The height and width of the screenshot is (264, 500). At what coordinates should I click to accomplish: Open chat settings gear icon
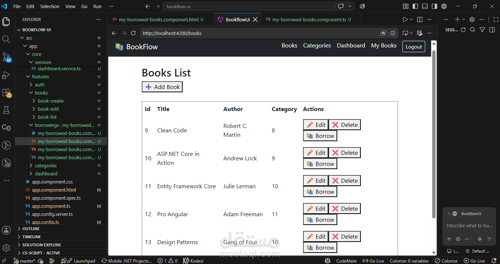click(x=472, y=19)
